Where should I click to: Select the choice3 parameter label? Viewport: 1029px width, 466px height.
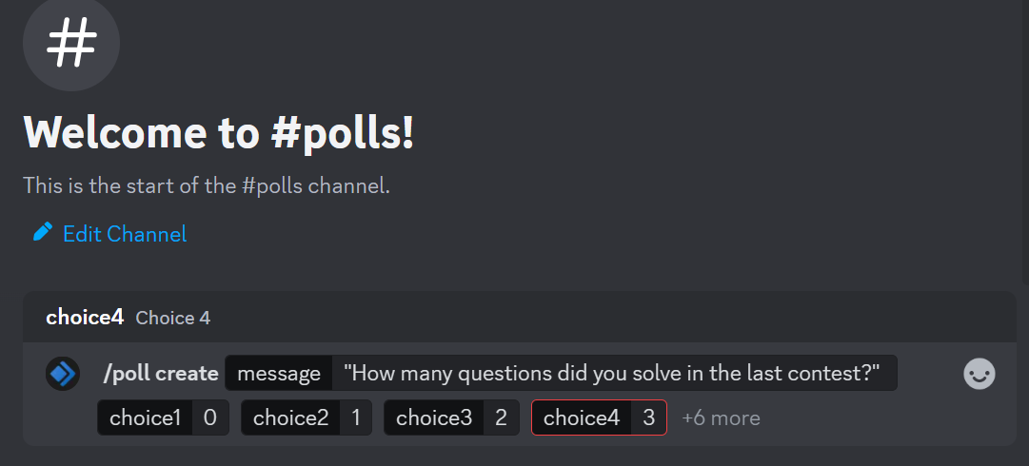pyautogui.click(x=434, y=417)
